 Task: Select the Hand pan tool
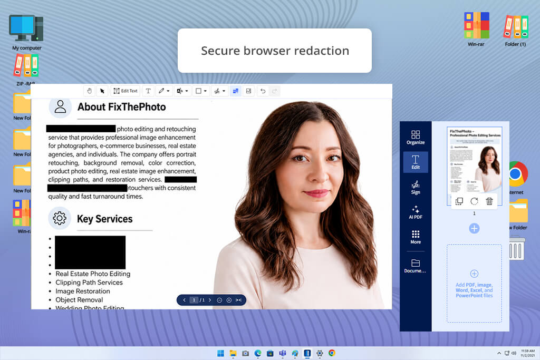[x=90, y=91]
